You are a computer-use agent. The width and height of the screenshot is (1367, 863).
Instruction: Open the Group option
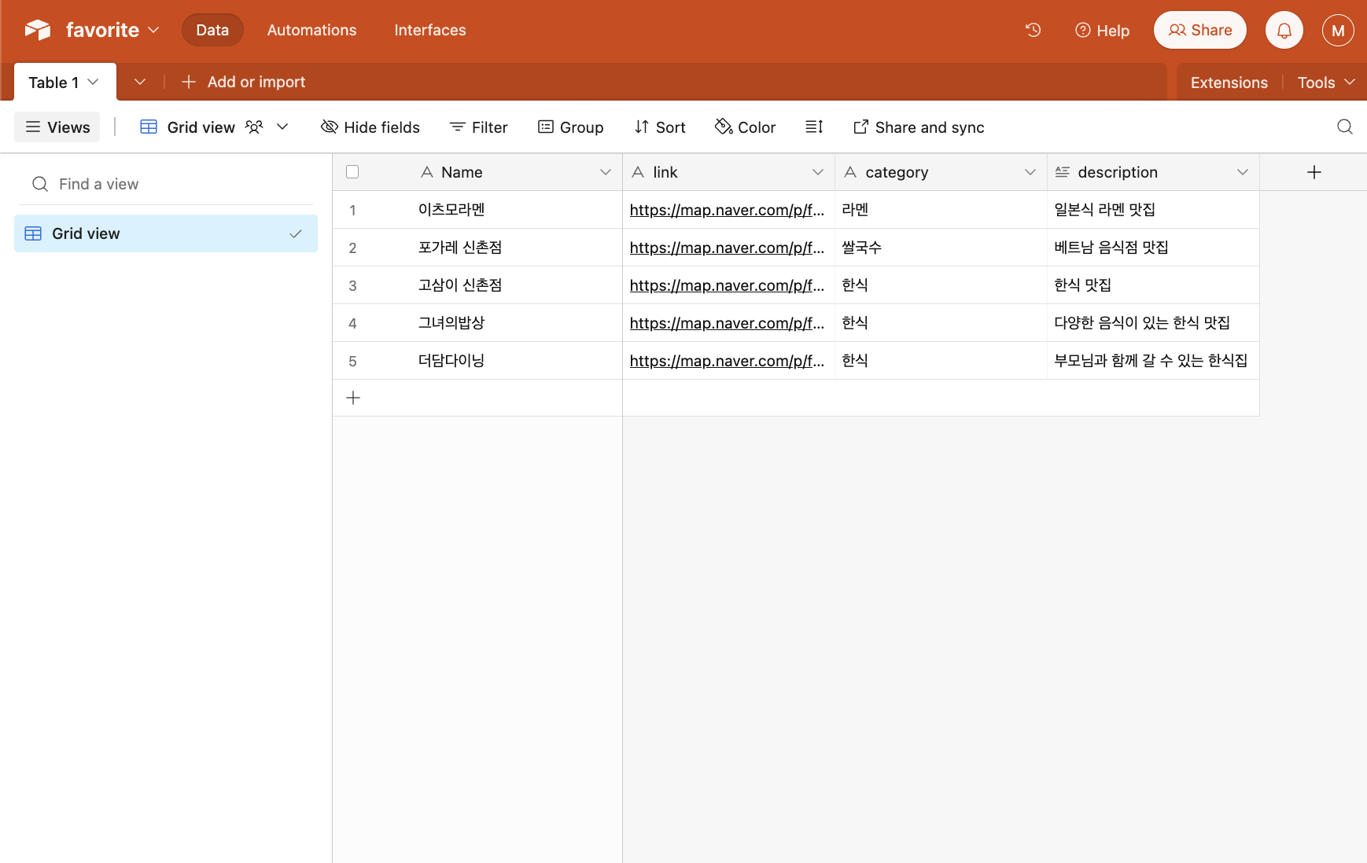click(570, 127)
